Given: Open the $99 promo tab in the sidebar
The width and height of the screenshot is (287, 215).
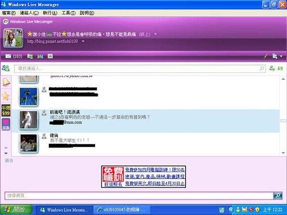Looking at the screenshot, I should 6,110.
